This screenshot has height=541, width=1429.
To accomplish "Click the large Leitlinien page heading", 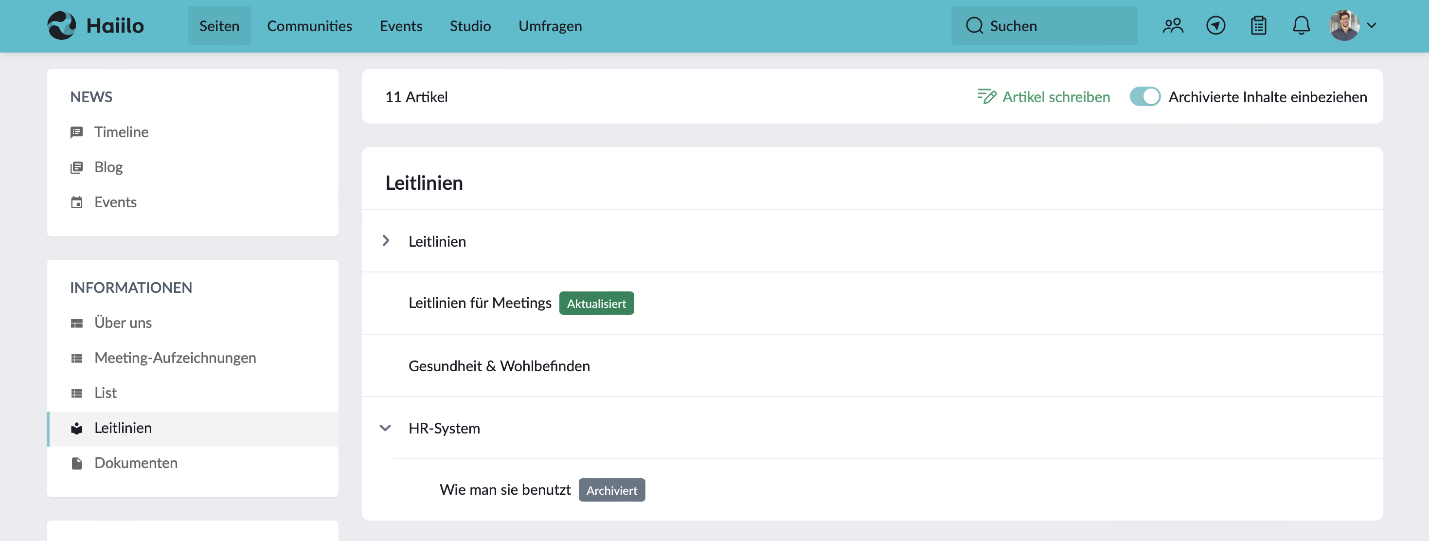I will click(x=424, y=182).
